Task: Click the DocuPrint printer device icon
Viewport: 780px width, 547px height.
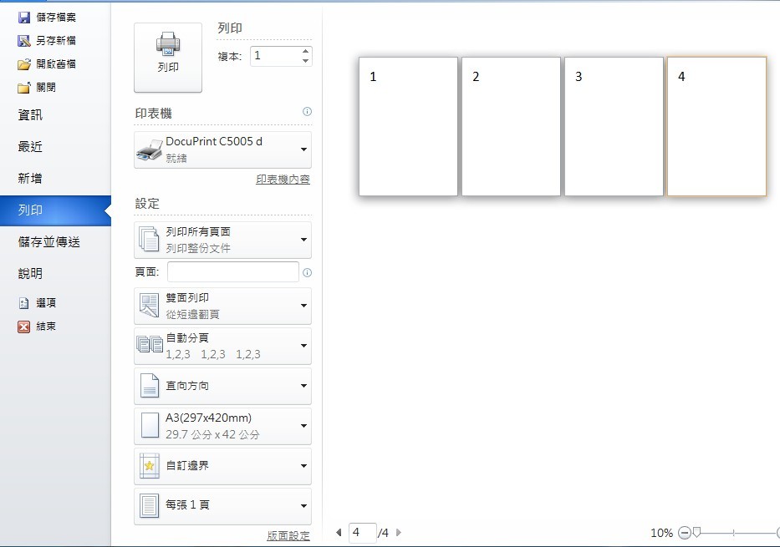Action: [150, 150]
